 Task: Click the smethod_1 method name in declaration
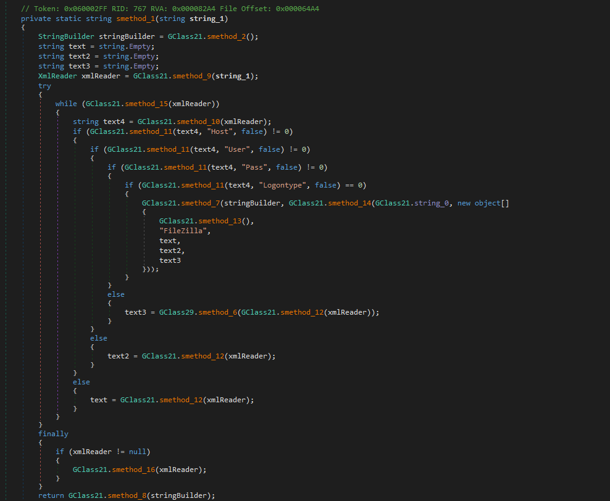click(136, 19)
